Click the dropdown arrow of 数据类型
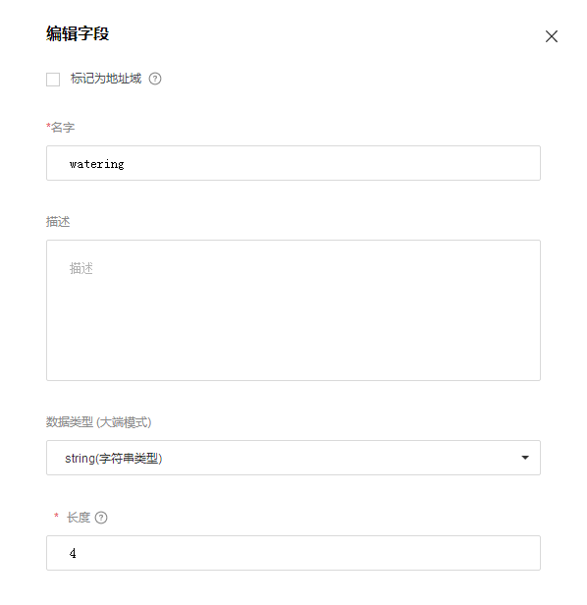The image size is (587, 605). point(525,458)
